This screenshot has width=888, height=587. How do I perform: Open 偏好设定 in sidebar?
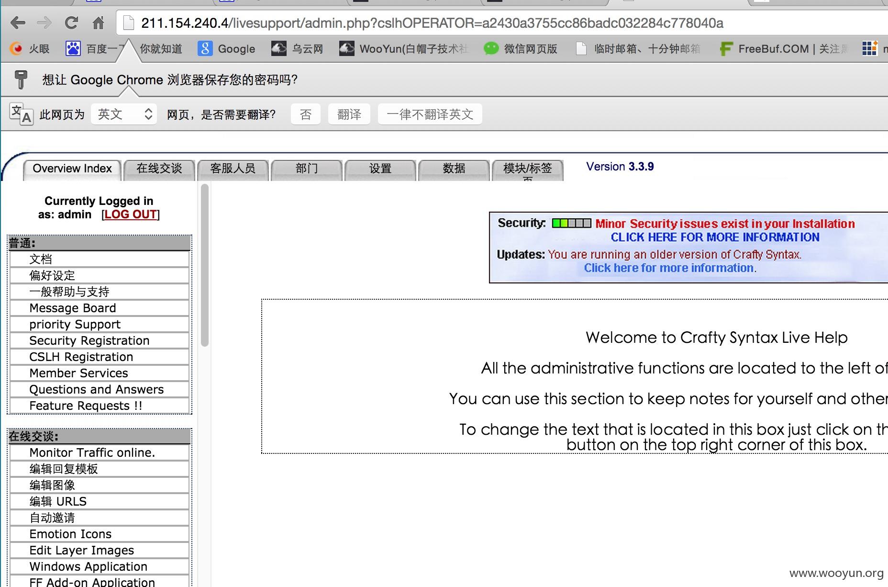tap(100, 276)
